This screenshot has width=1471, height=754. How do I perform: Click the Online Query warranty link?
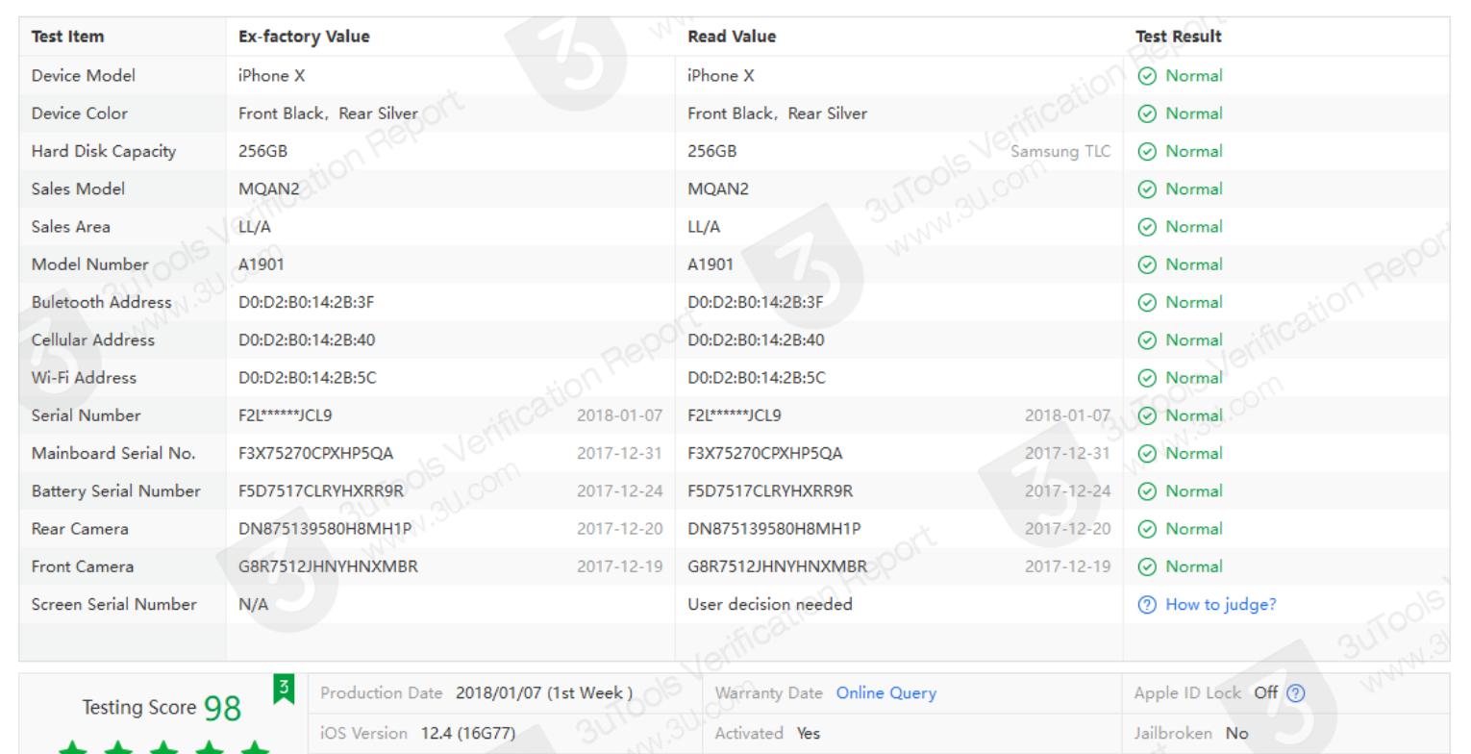pos(885,692)
